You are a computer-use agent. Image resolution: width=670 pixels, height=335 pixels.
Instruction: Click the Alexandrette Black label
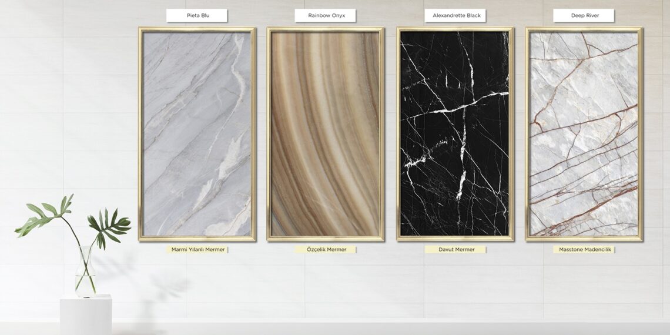455,15
